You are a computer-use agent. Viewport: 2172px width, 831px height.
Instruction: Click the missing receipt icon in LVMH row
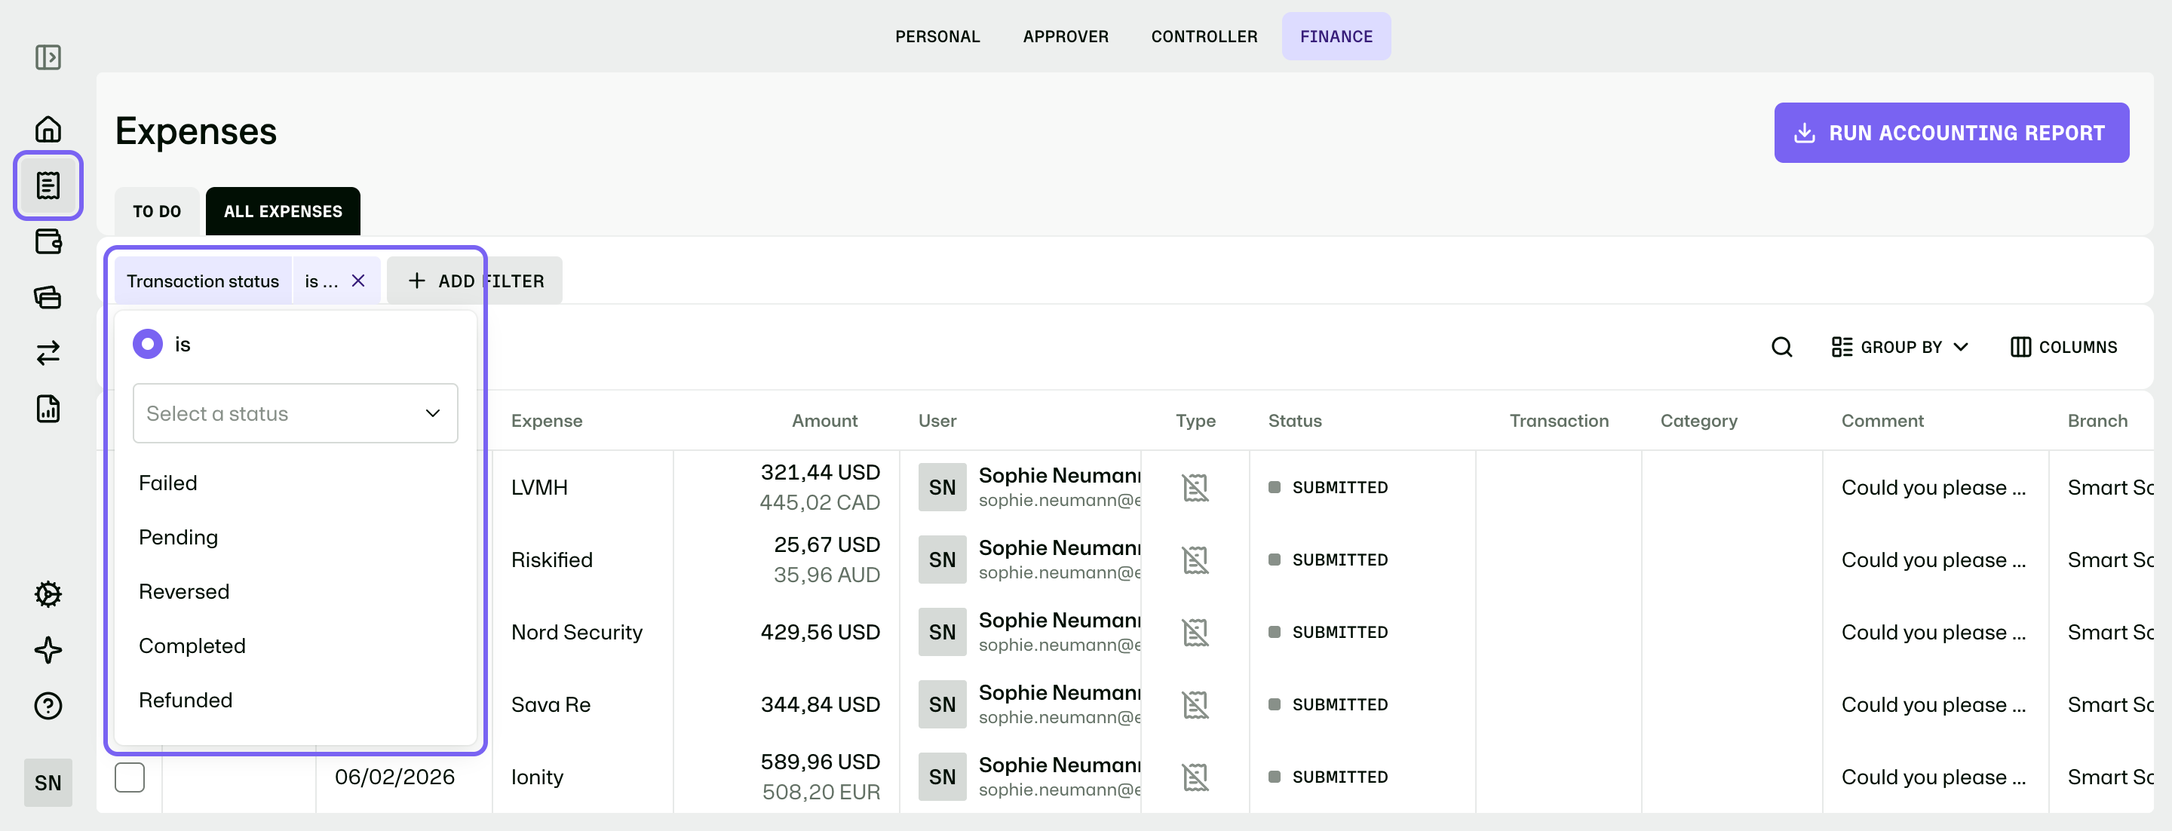(x=1195, y=487)
